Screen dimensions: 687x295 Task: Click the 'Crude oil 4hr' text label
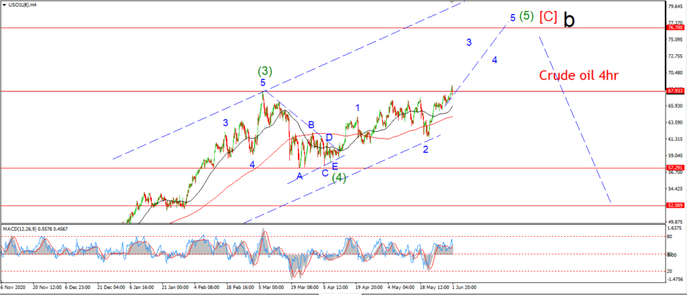[x=578, y=76]
